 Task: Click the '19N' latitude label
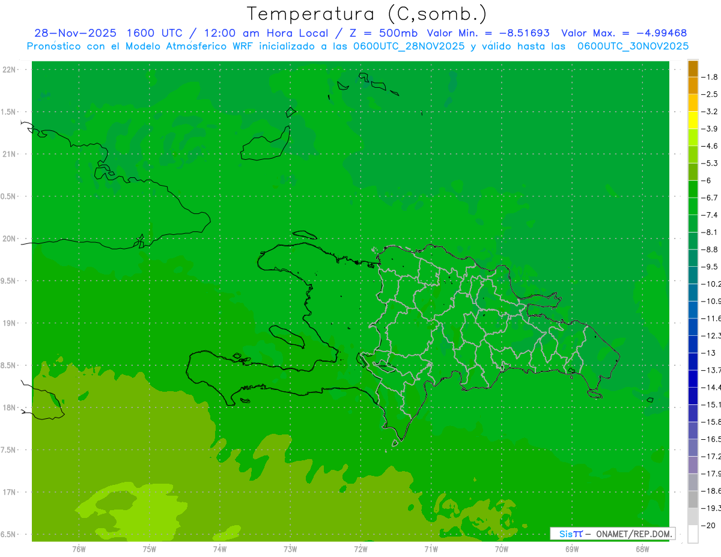tap(10, 323)
